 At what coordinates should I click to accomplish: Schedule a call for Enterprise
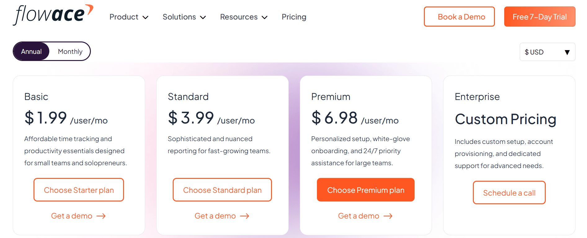click(x=509, y=193)
